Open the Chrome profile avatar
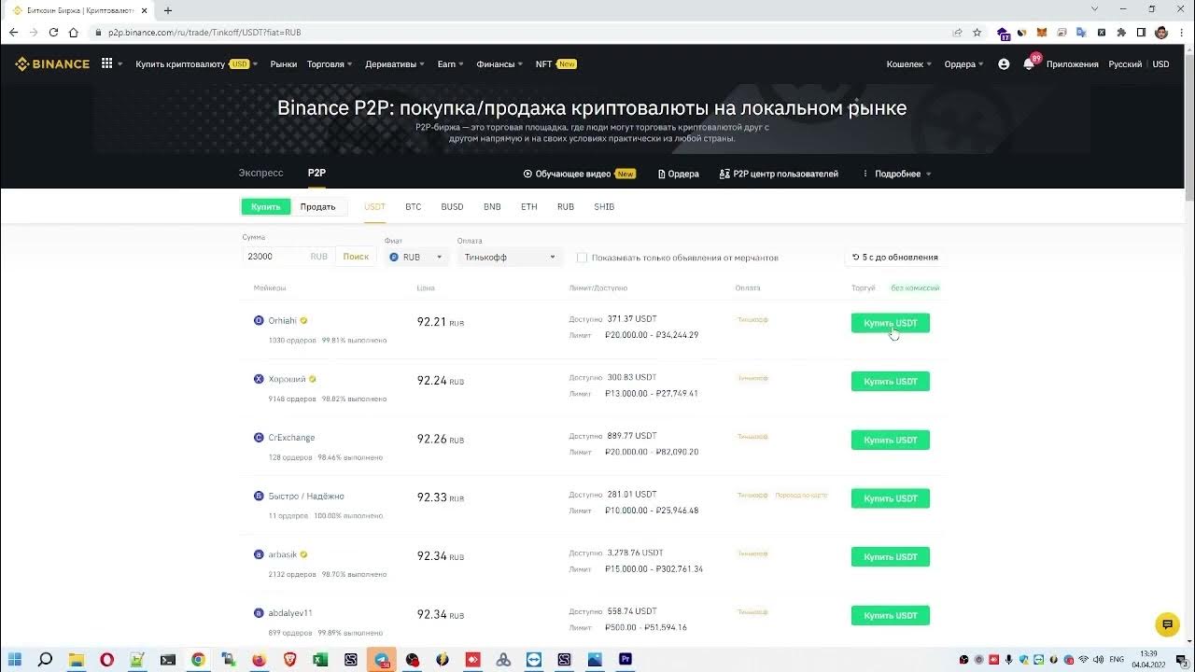This screenshot has width=1195, height=672. click(1161, 32)
